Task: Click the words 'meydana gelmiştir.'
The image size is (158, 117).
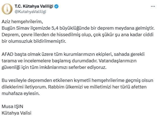Action: coord(135,28)
